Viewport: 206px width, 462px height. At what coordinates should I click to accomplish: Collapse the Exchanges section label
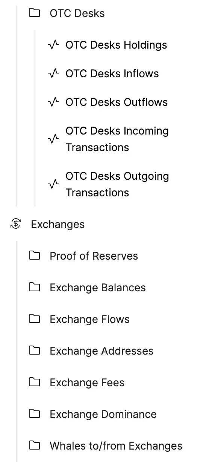click(x=58, y=224)
